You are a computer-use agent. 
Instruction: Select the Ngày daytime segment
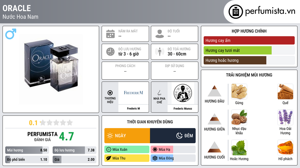pyautogui.click(x=127, y=136)
